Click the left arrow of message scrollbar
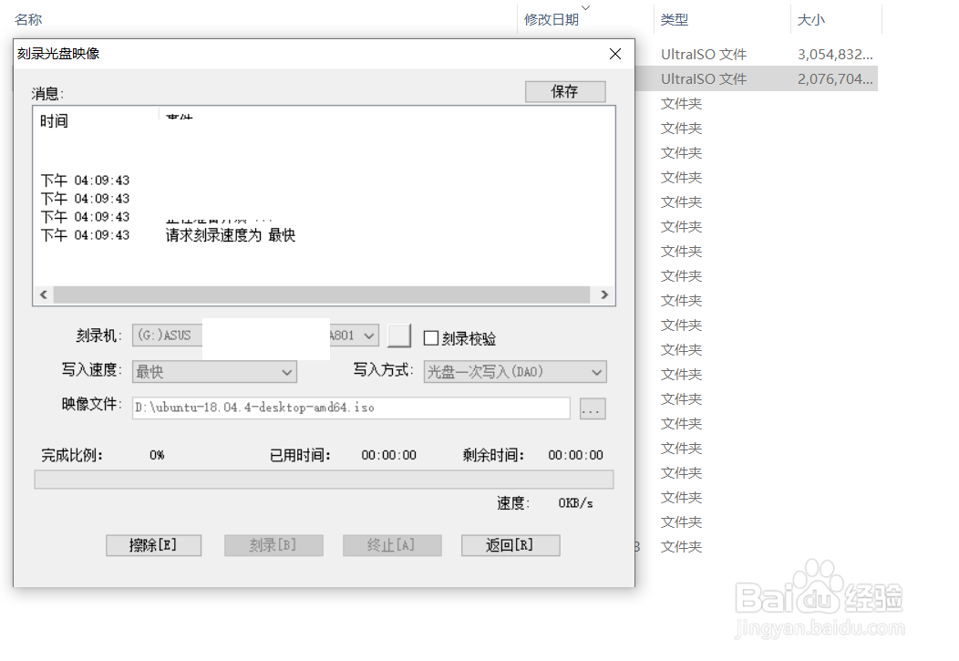The width and height of the screenshot is (959, 661). click(44, 294)
